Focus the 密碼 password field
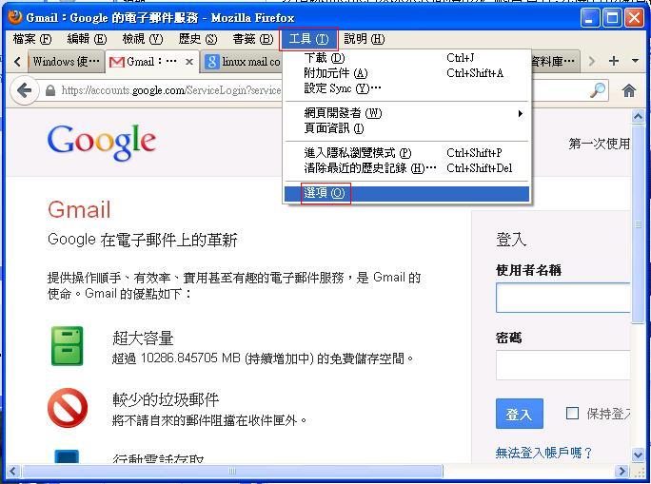The image size is (651, 484). coord(563,365)
